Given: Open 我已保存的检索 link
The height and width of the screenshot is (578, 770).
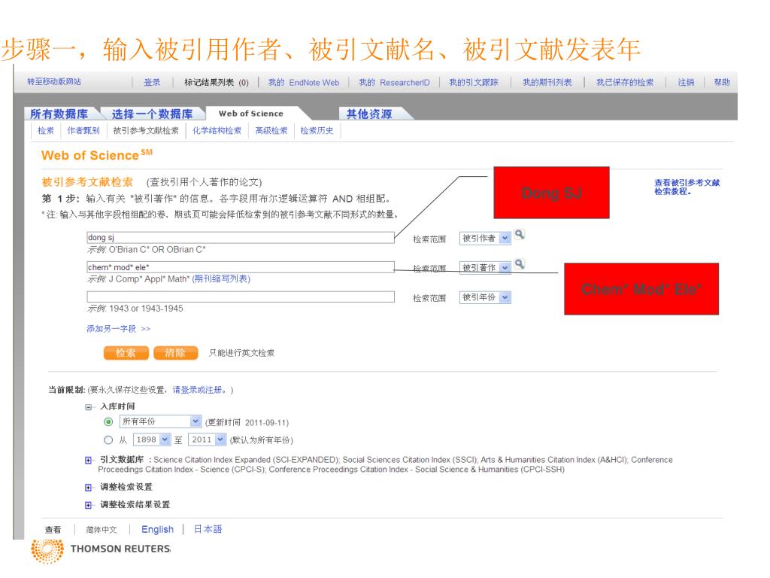Looking at the screenshot, I should [625, 83].
